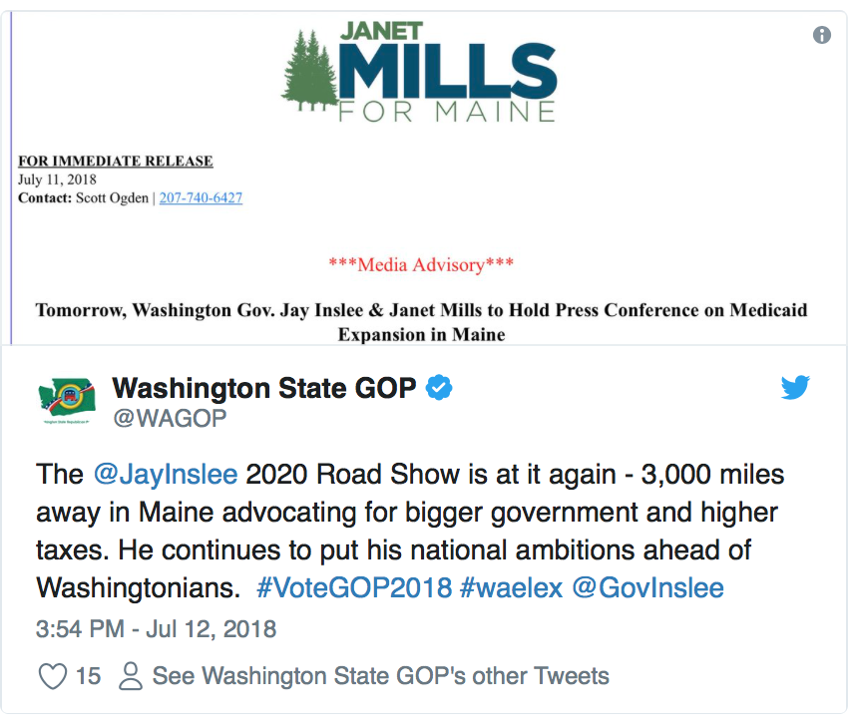Click the Janet Mills for Maine logo

pyautogui.click(x=419, y=71)
